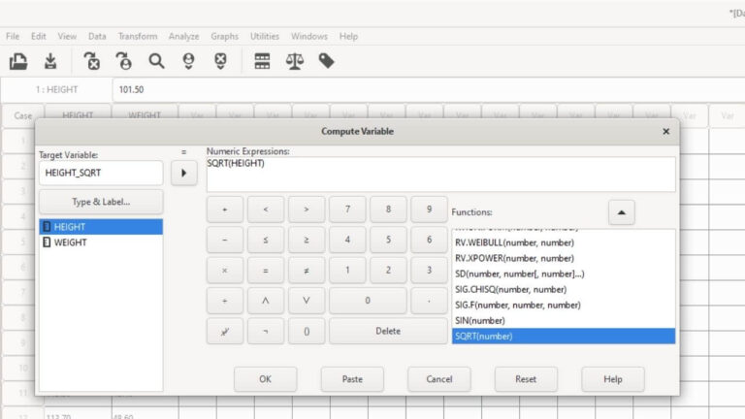Select RV.XPOWER(number, number) function
Image resolution: width=745 pixels, height=419 pixels.
pyautogui.click(x=564, y=258)
